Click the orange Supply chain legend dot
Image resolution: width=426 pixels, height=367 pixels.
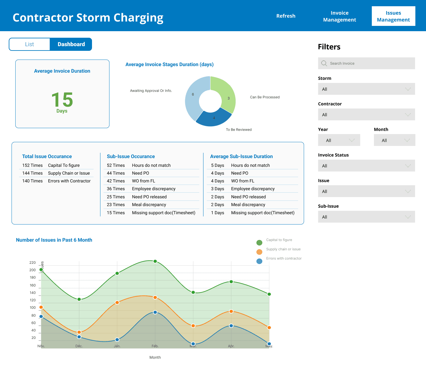coord(259,252)
